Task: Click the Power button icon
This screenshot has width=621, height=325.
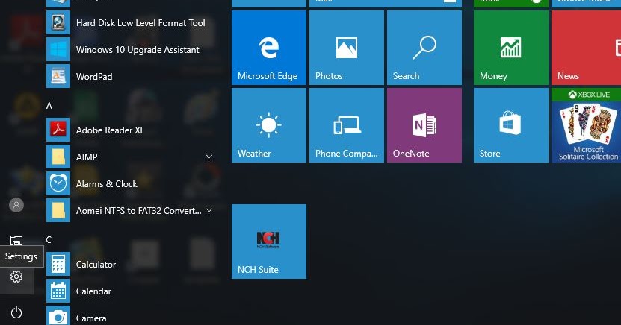Action: coord(16,312)
